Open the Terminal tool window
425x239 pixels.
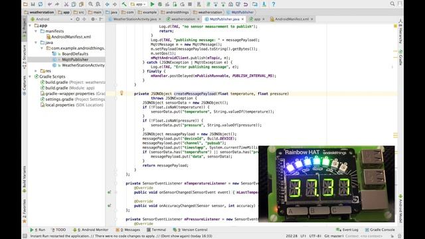(157, 230)
